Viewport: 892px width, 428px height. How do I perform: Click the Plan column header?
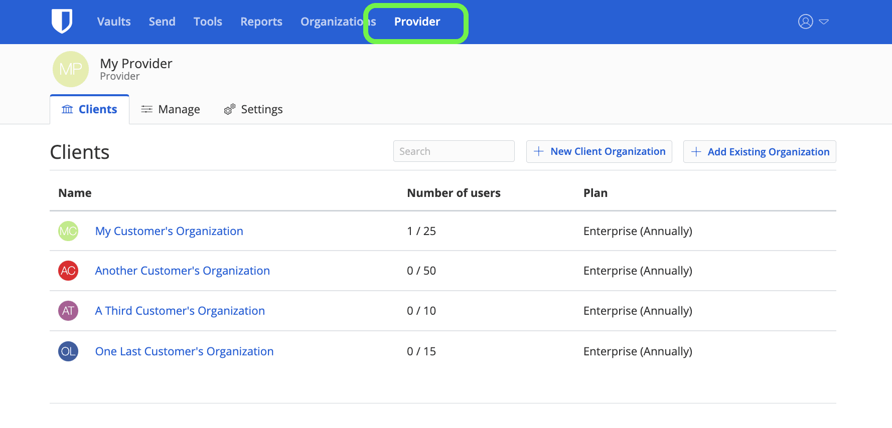(x=596, y=193)
